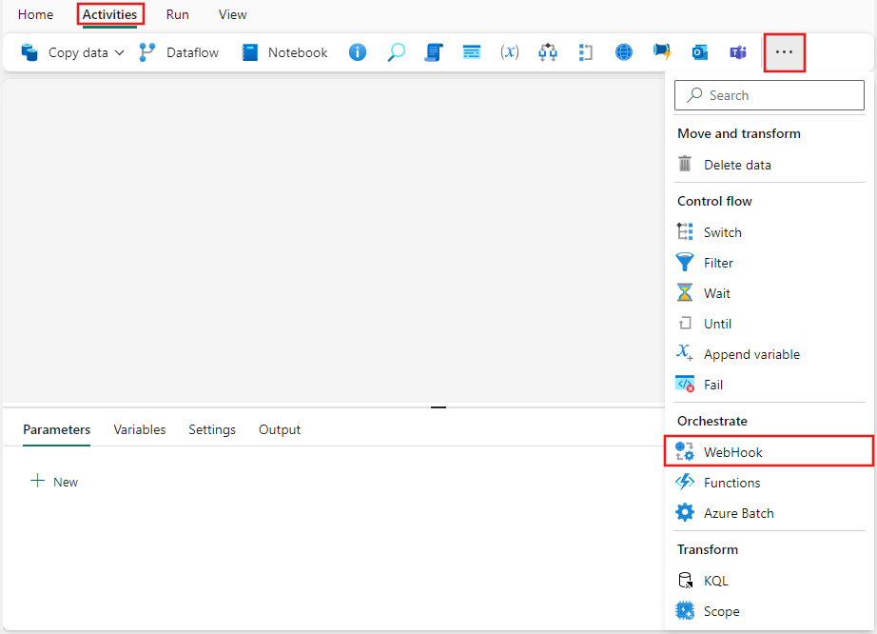
Task: Add a Web activity with the globe icon
Action: [623, 52]
